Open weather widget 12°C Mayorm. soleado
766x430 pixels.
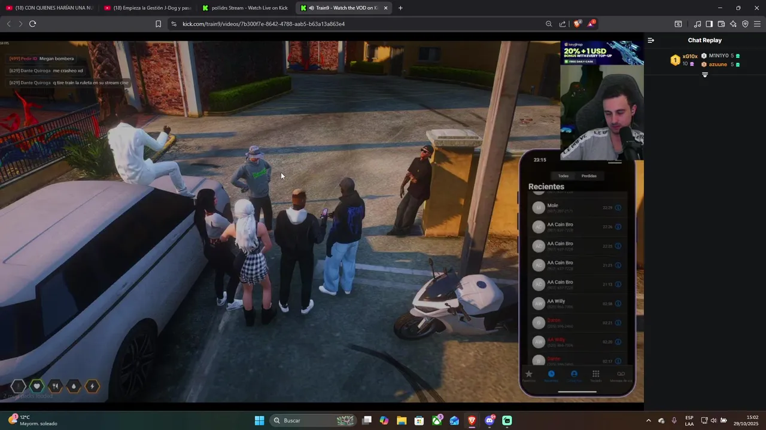(x=33, y=420)
